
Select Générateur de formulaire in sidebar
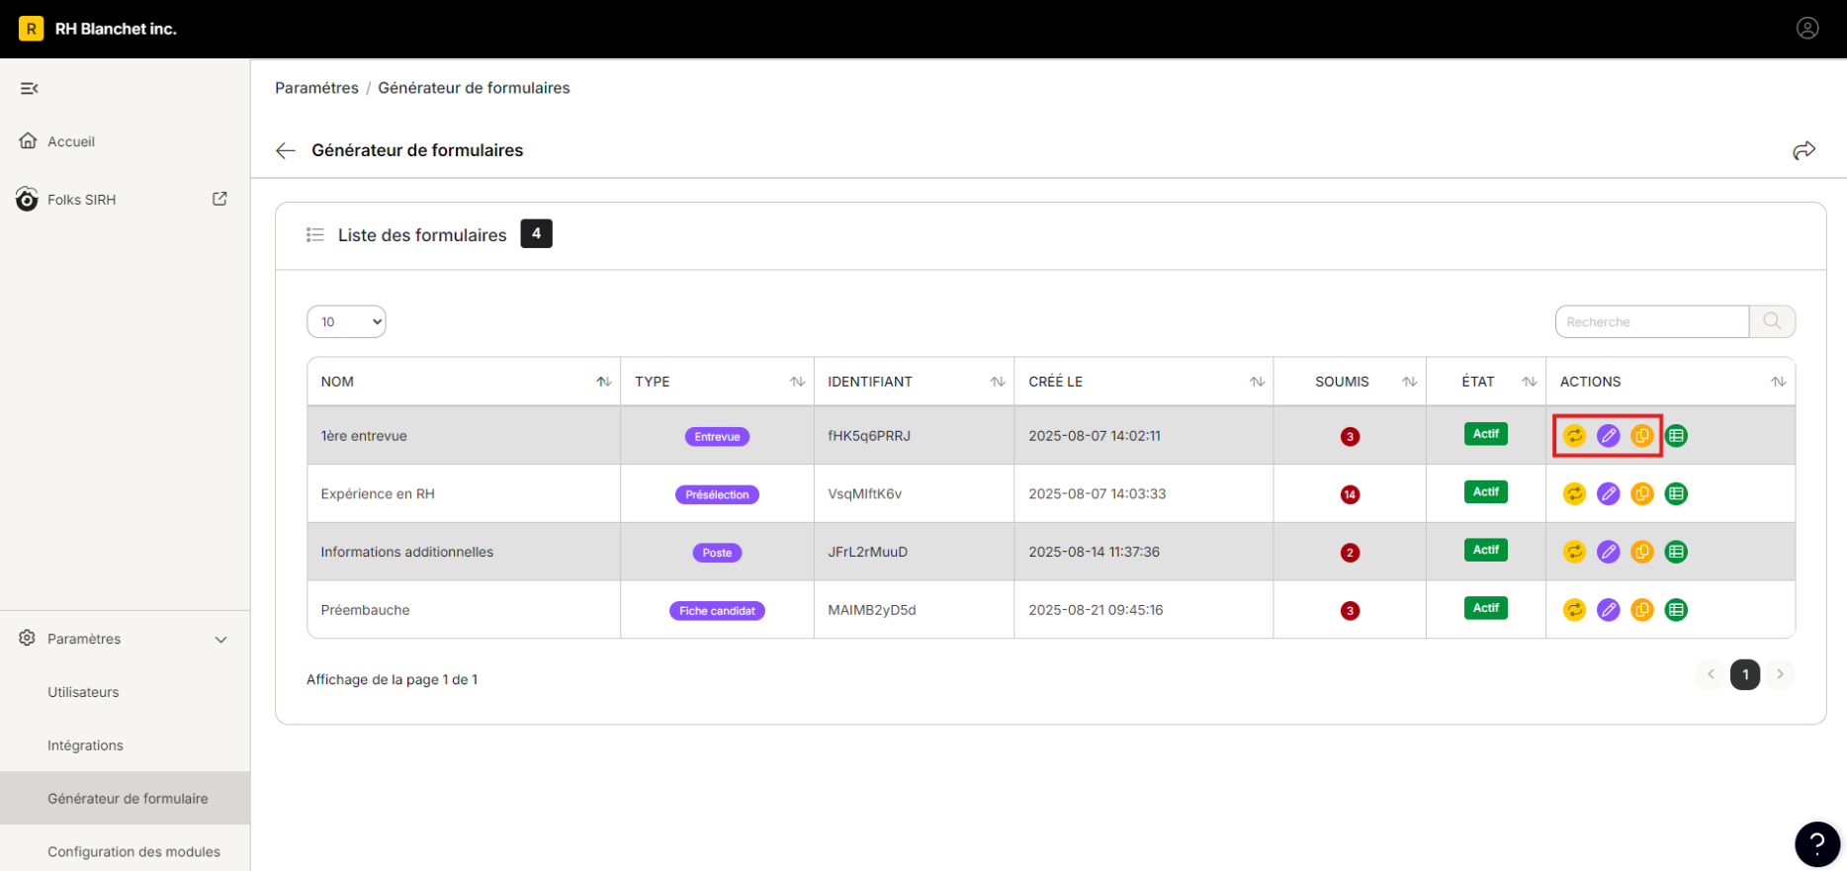tap(125, 799)
